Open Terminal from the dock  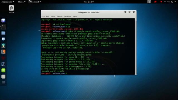click(3, 27)
